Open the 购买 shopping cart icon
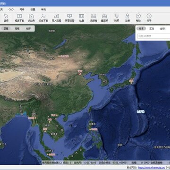The height and width of the screenshot is (170, 170). tap(117, 18)
